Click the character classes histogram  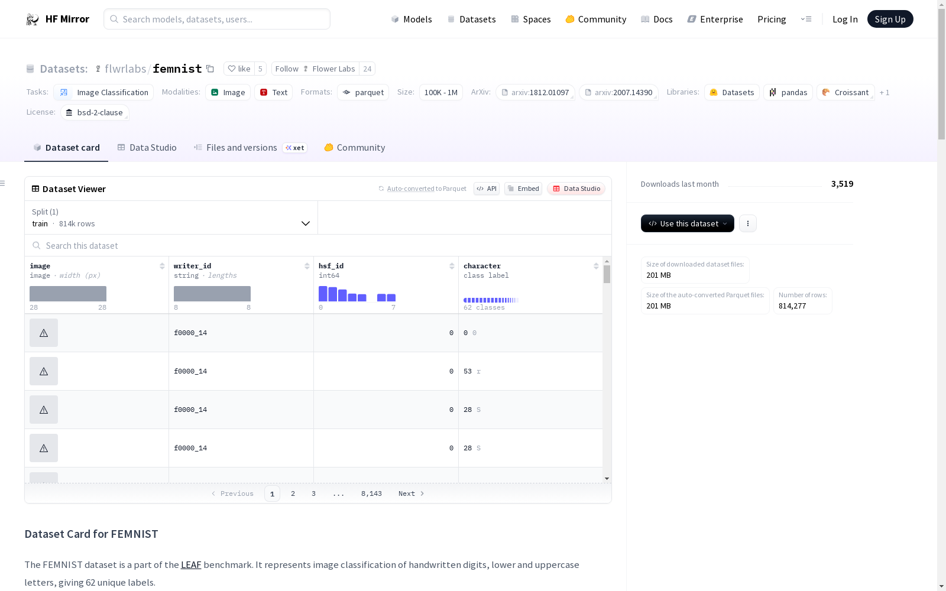(x=491, y=300)
